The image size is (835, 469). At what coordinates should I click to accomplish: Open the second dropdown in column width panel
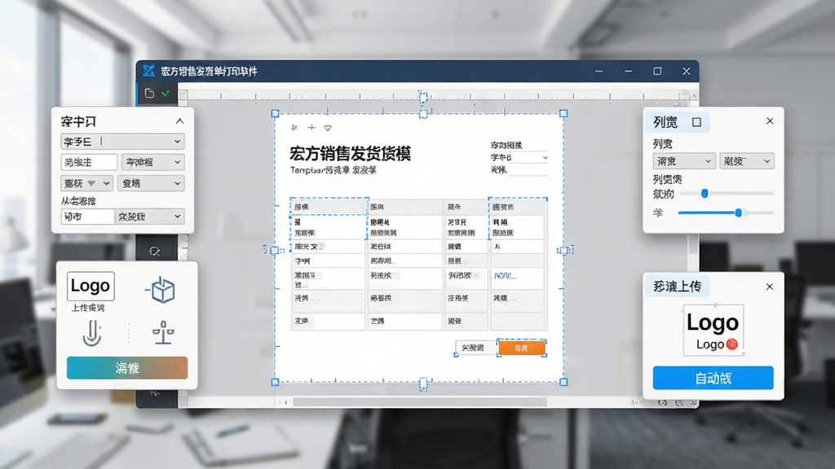[x=747, y=161]
